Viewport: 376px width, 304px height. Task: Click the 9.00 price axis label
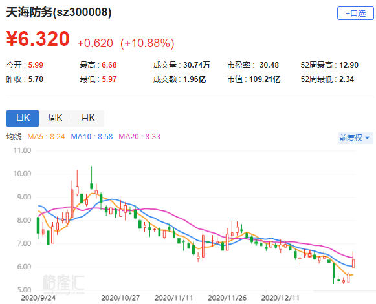(24, 197)
